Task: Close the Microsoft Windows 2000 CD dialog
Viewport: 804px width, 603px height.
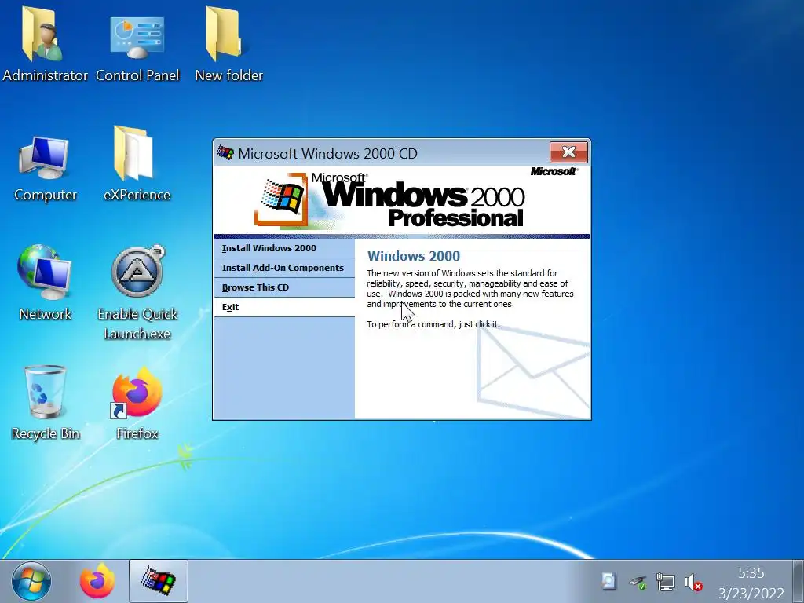Action: 568,152
